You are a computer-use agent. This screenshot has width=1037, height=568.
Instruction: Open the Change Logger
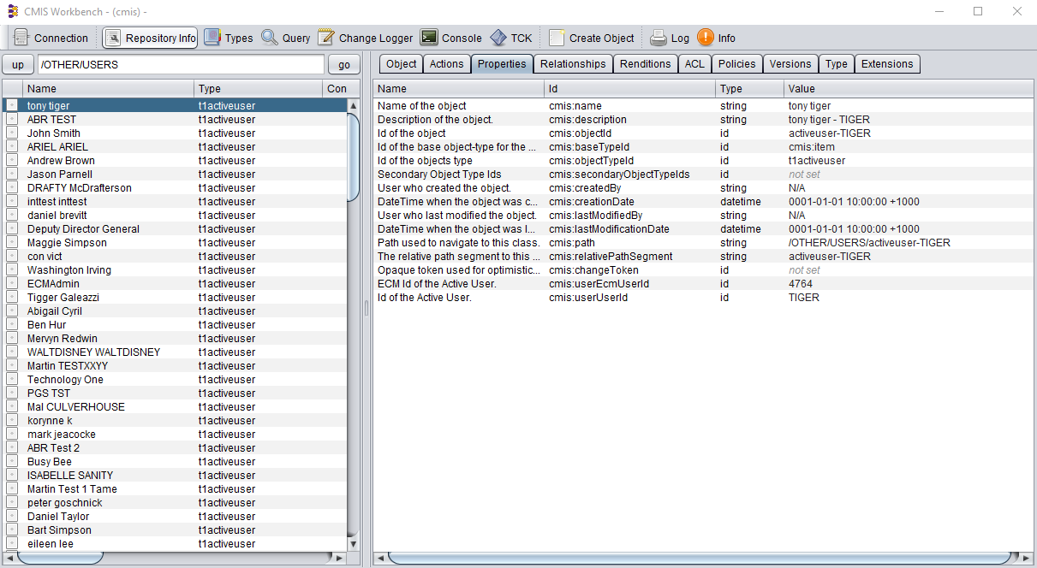pos(366,38)
